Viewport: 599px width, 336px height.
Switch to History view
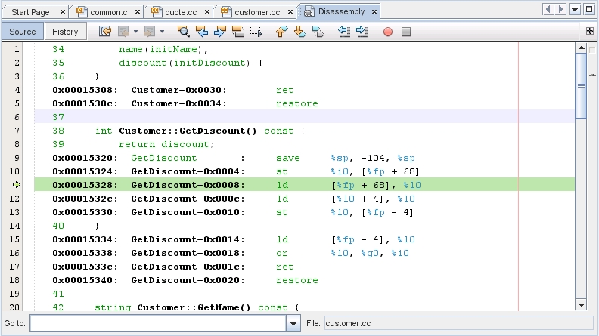point(65,32)
